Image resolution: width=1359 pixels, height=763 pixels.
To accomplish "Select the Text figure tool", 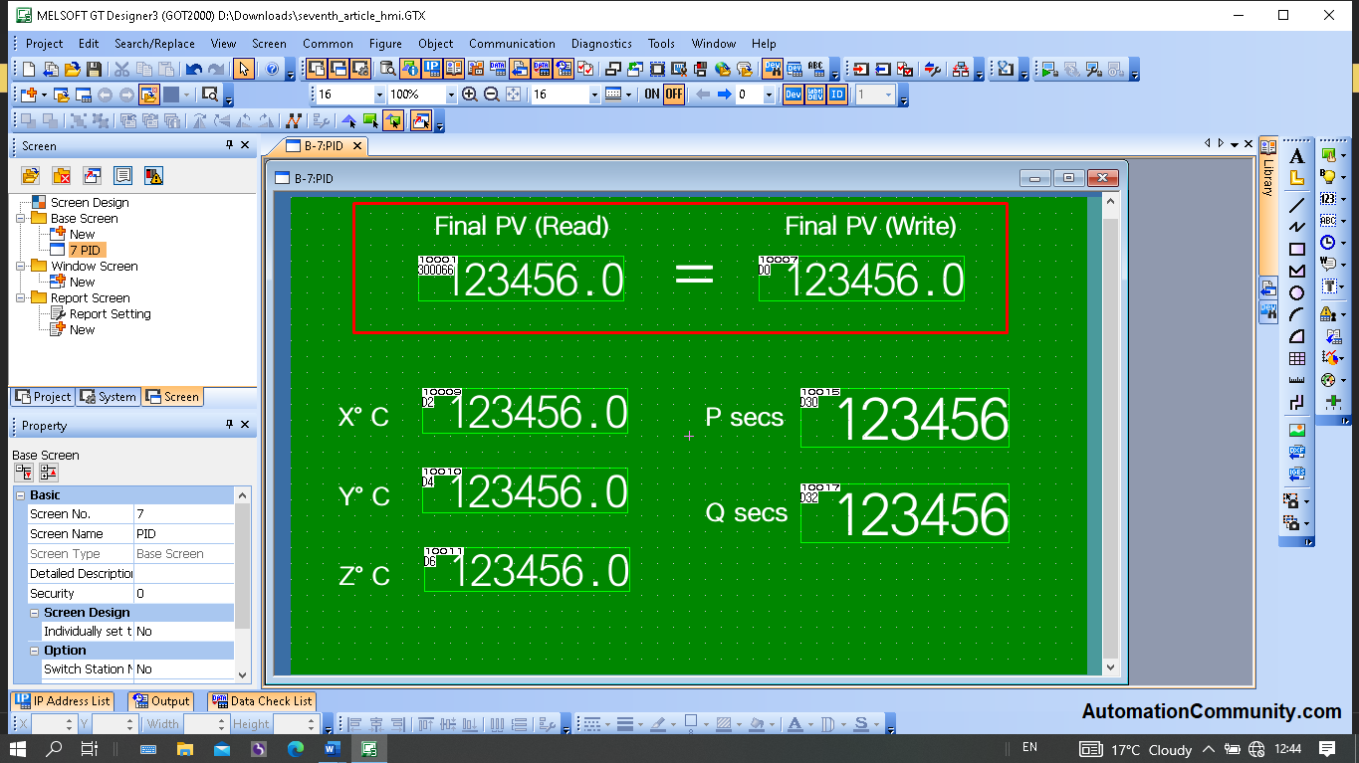I will click(x=1295, y=156).
